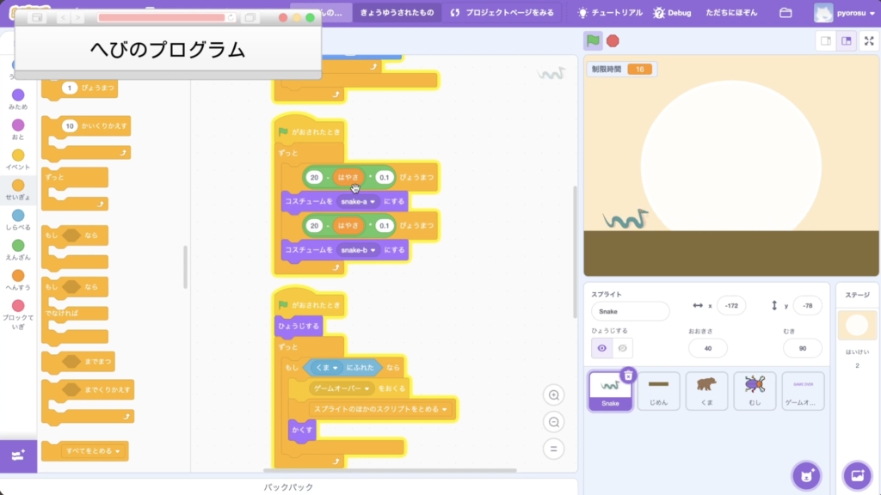The height and width of the screenshot is (495, 881).
Task: Zoom in on the code workspace
Action: point(555,395)
